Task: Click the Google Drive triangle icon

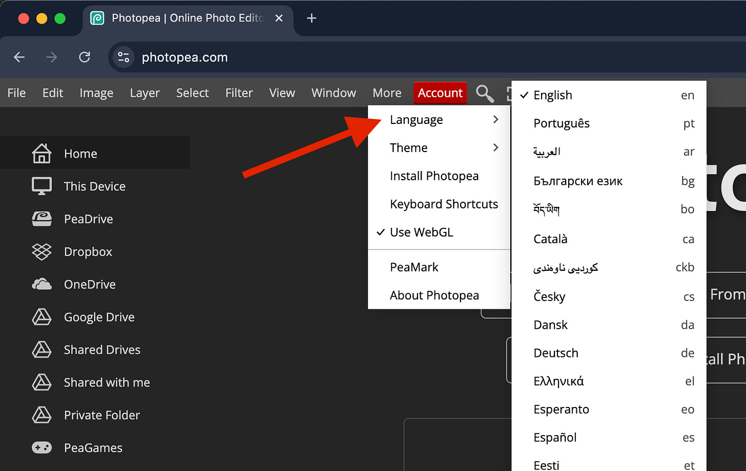Action: [42, 317]
